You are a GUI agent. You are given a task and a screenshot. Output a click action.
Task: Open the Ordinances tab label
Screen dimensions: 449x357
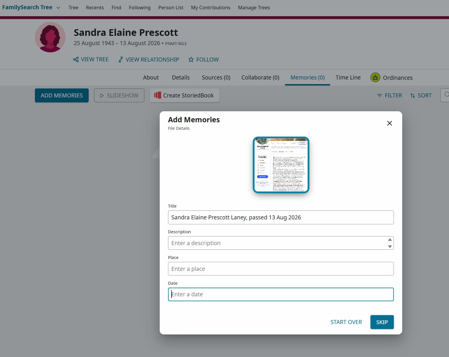point(398,78)
